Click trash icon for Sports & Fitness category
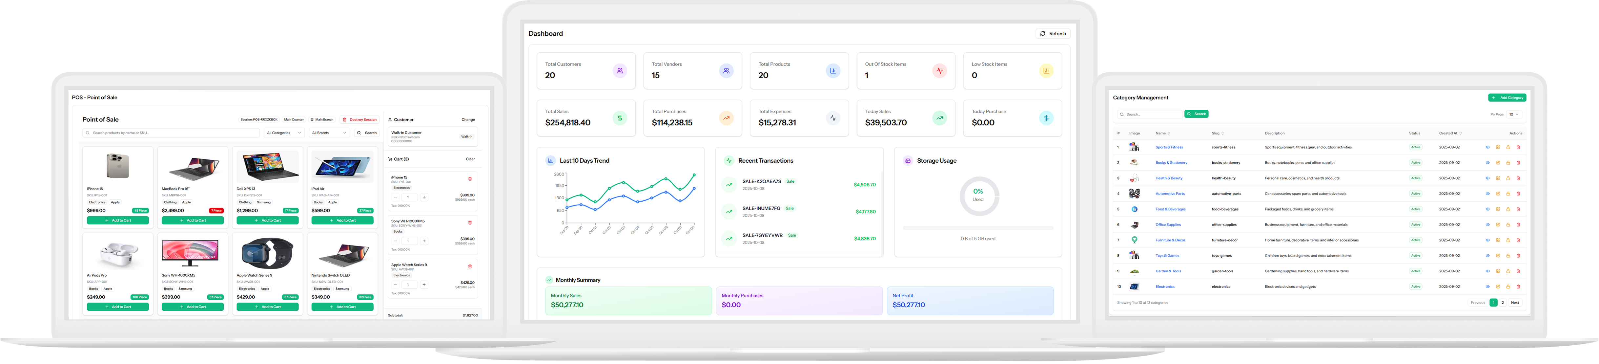The width and height of the screenshot is (1599, 364). click(1518, 147)
